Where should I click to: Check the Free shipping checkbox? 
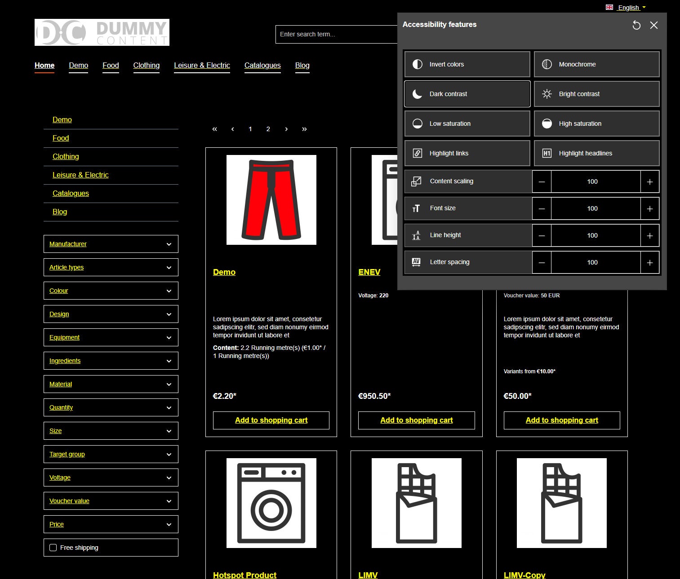pyautogui.click(x=53, y=548)
